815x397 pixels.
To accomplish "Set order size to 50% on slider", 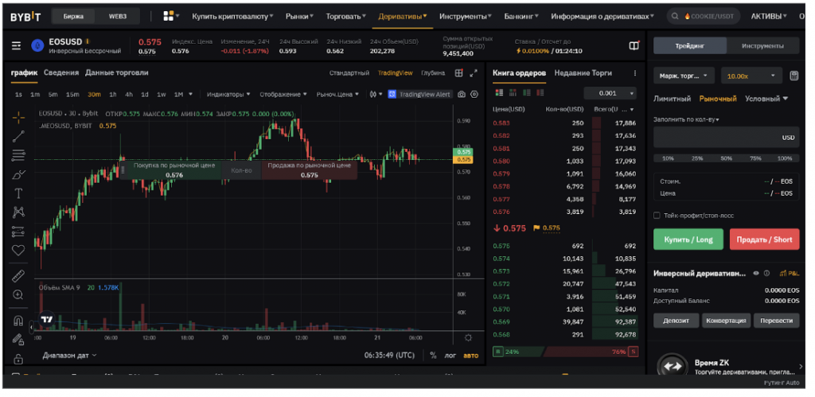I will (x=725, y=158).
